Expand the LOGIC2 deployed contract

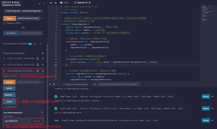point(4,65)
